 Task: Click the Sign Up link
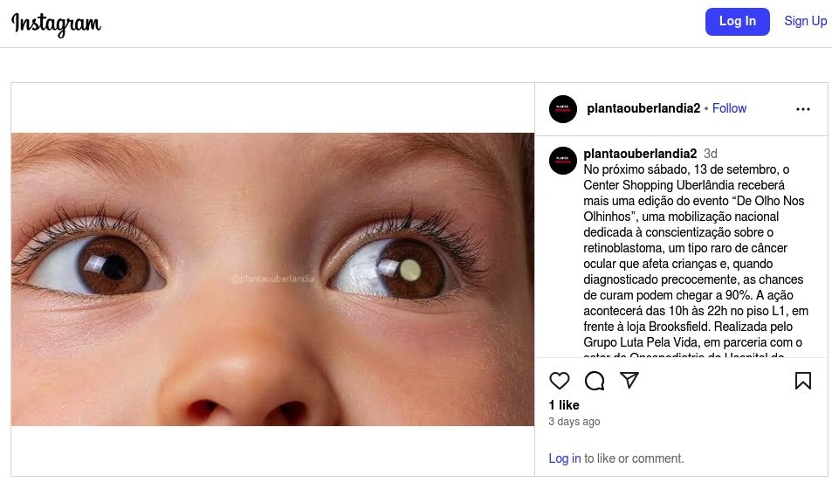(805, 21)
